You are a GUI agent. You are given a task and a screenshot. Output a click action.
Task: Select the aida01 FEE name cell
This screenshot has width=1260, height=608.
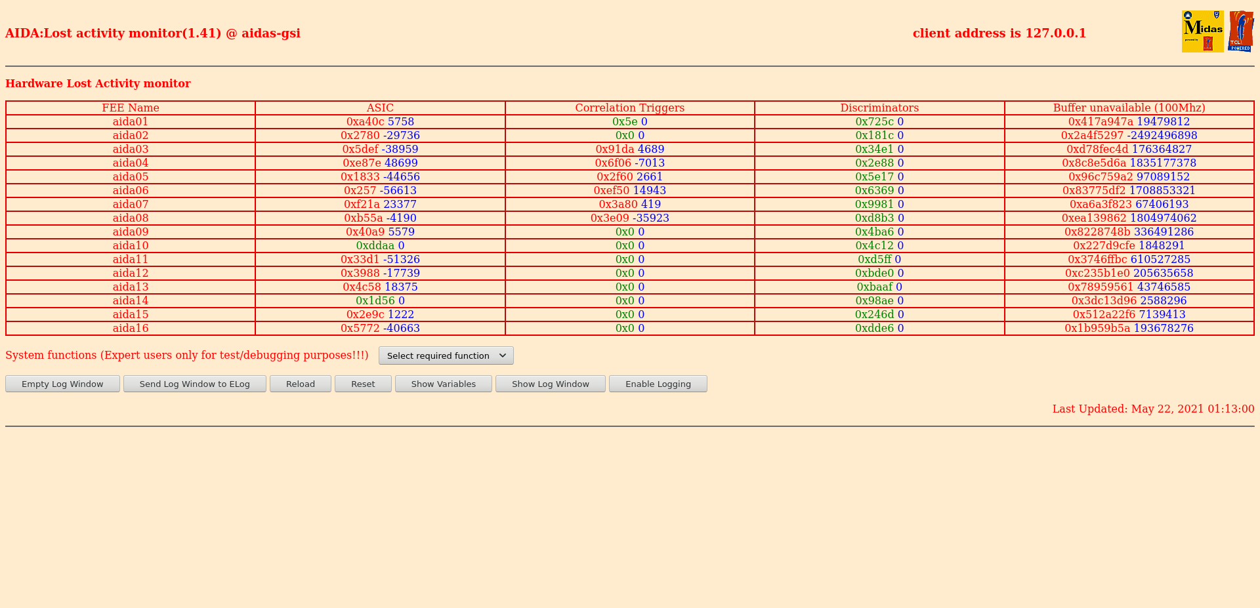click(131, 121)
